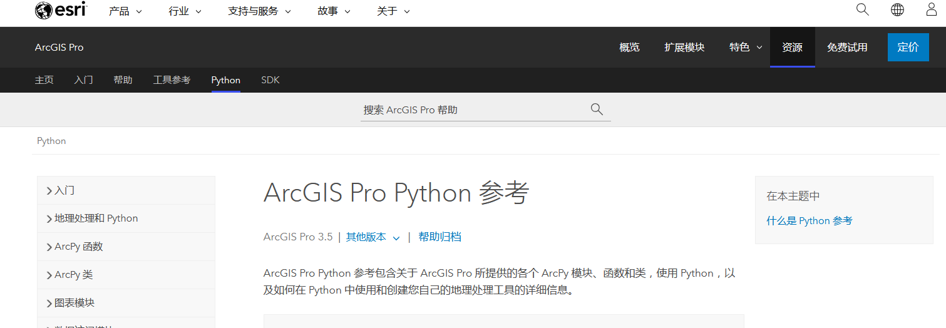The width and height of the screenshot is (946, 328).
Task: Click the Python breadcrumb link
Action: point(51,141)
